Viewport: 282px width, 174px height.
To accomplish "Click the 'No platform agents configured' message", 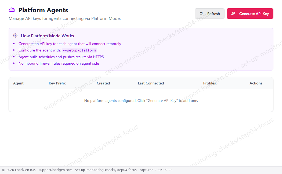I will click(x=141, y=101).
